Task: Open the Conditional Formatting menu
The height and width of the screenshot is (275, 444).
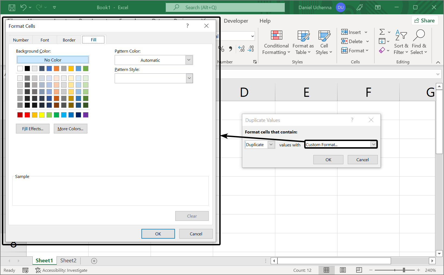Action: tap(276, 42)
